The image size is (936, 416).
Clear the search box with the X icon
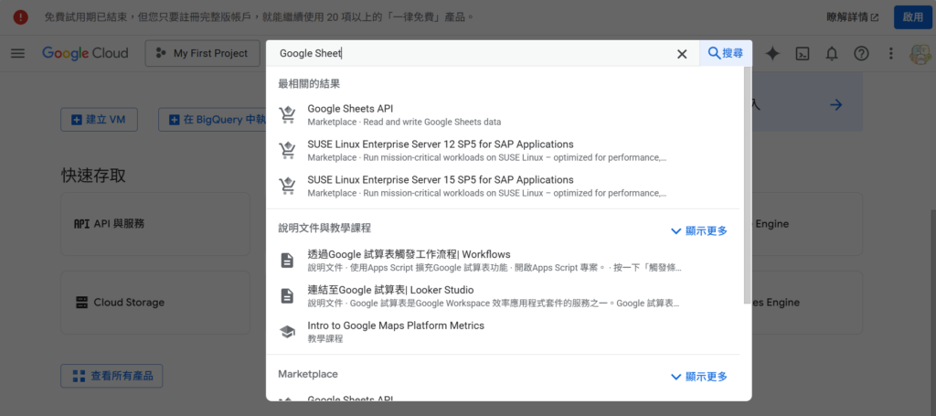682,54
